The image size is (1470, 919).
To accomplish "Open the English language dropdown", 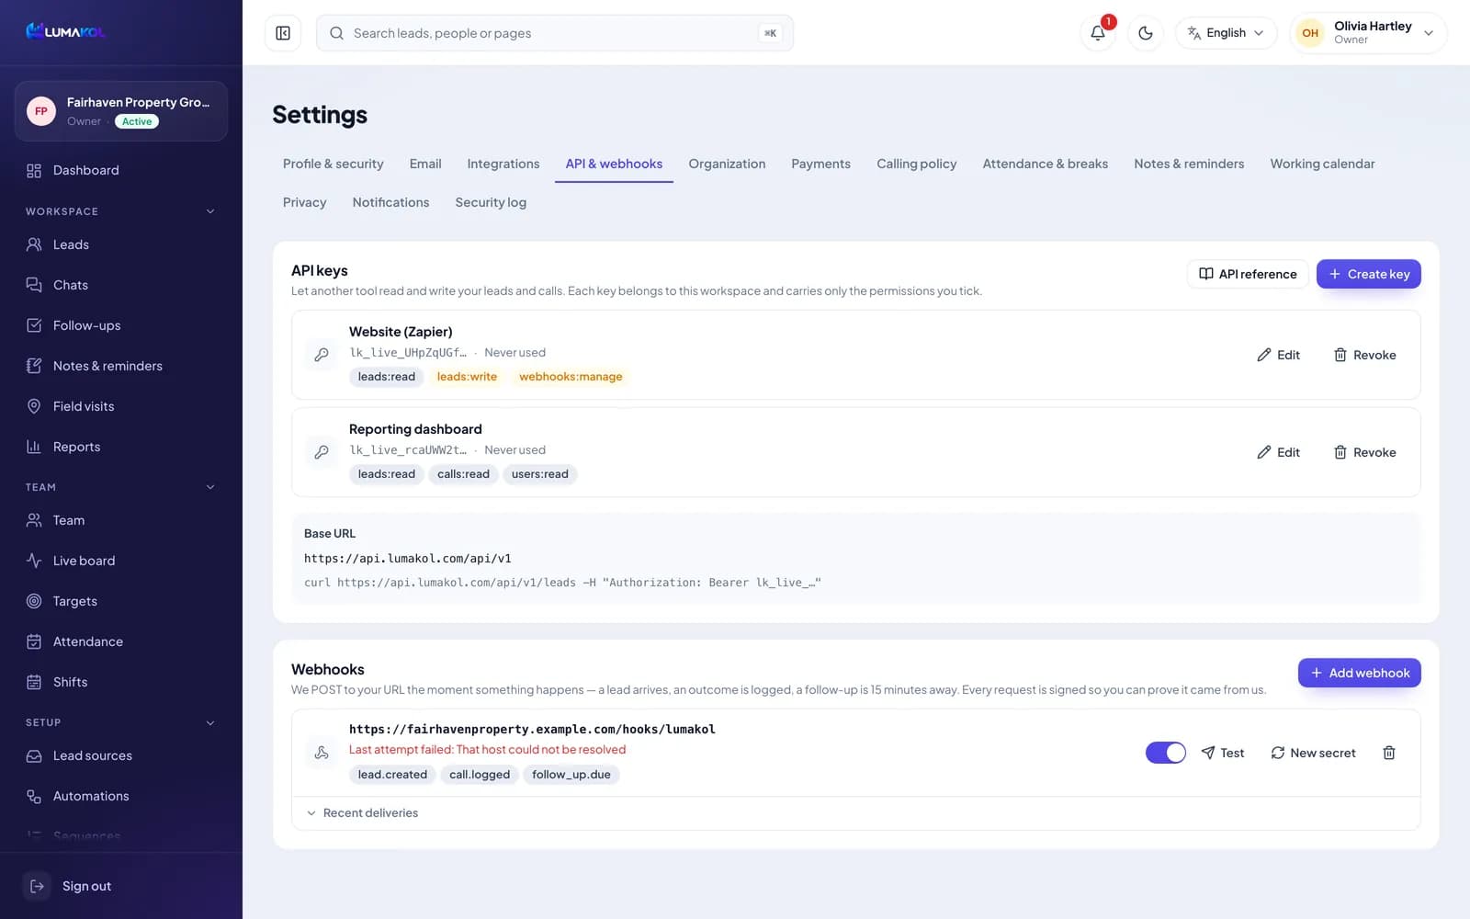I will pos(1226,33).
